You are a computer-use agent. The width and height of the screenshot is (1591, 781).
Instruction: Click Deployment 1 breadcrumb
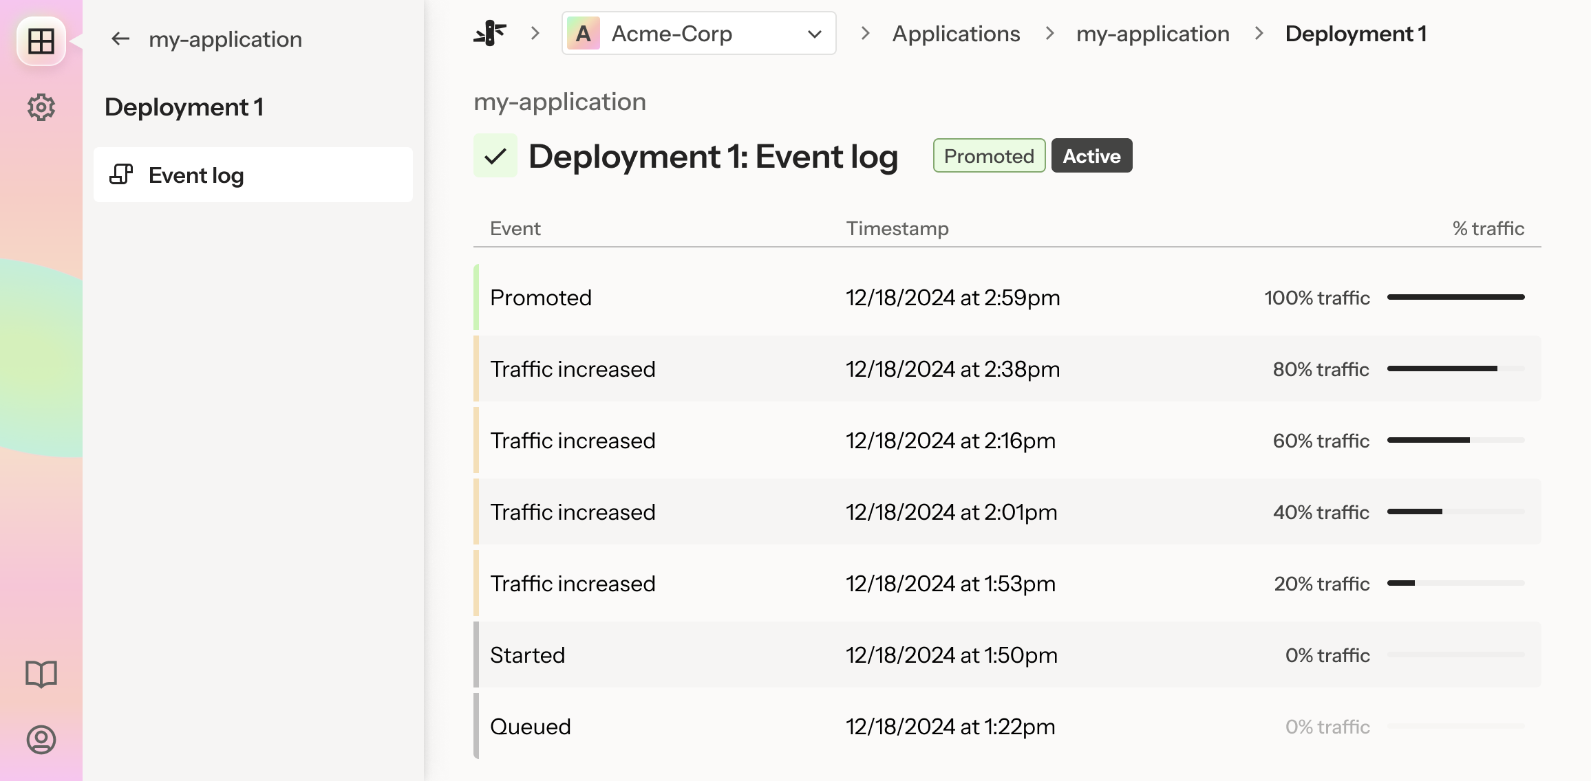pyautogui.click(x=1356, y=34)
